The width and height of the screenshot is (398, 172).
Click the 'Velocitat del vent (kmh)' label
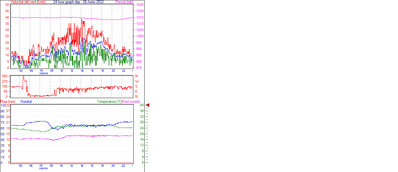coord(28,2)
